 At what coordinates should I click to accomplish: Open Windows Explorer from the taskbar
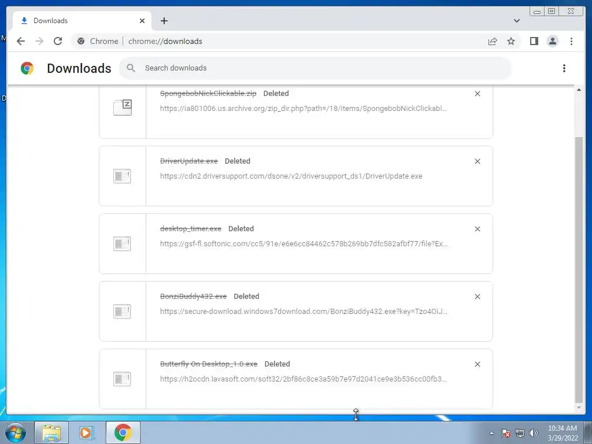[51, 432]
